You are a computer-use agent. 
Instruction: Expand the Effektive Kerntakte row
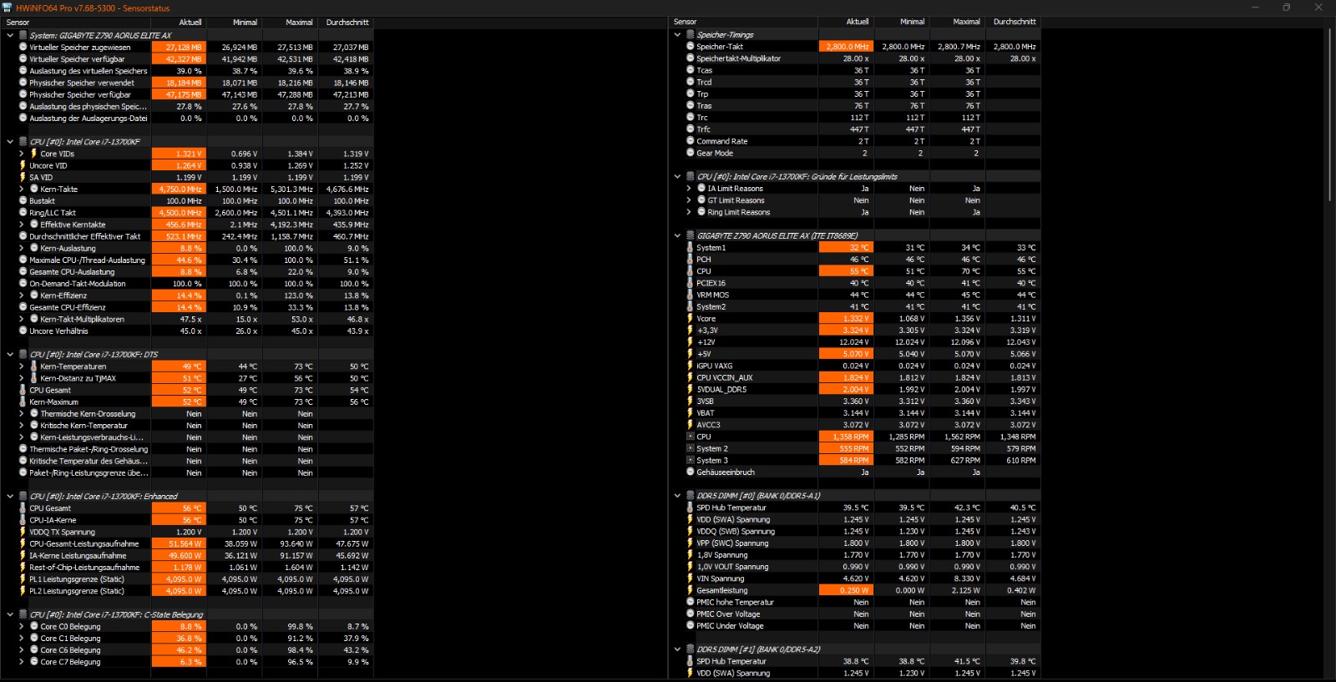22,225
